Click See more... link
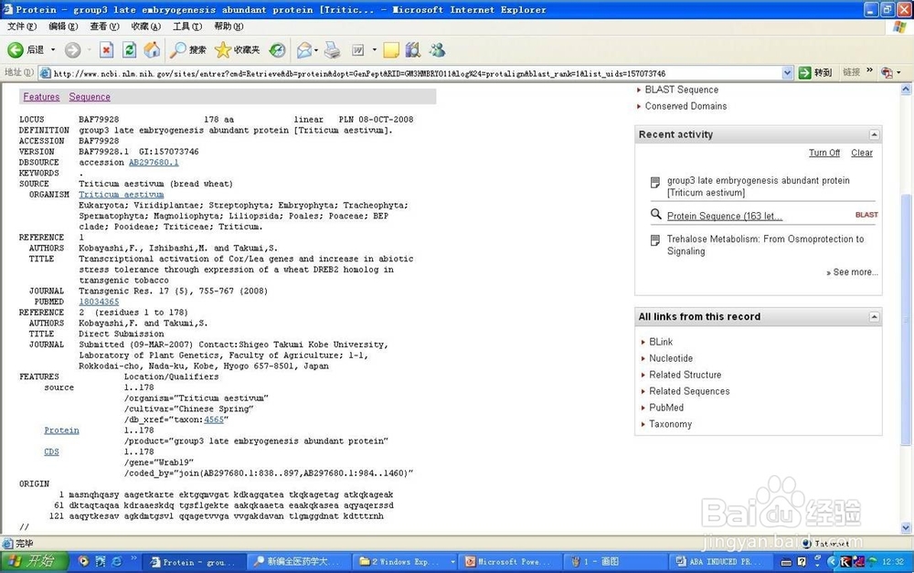Image resolution: width=914 pixels, height=573 pixels. 852,272
